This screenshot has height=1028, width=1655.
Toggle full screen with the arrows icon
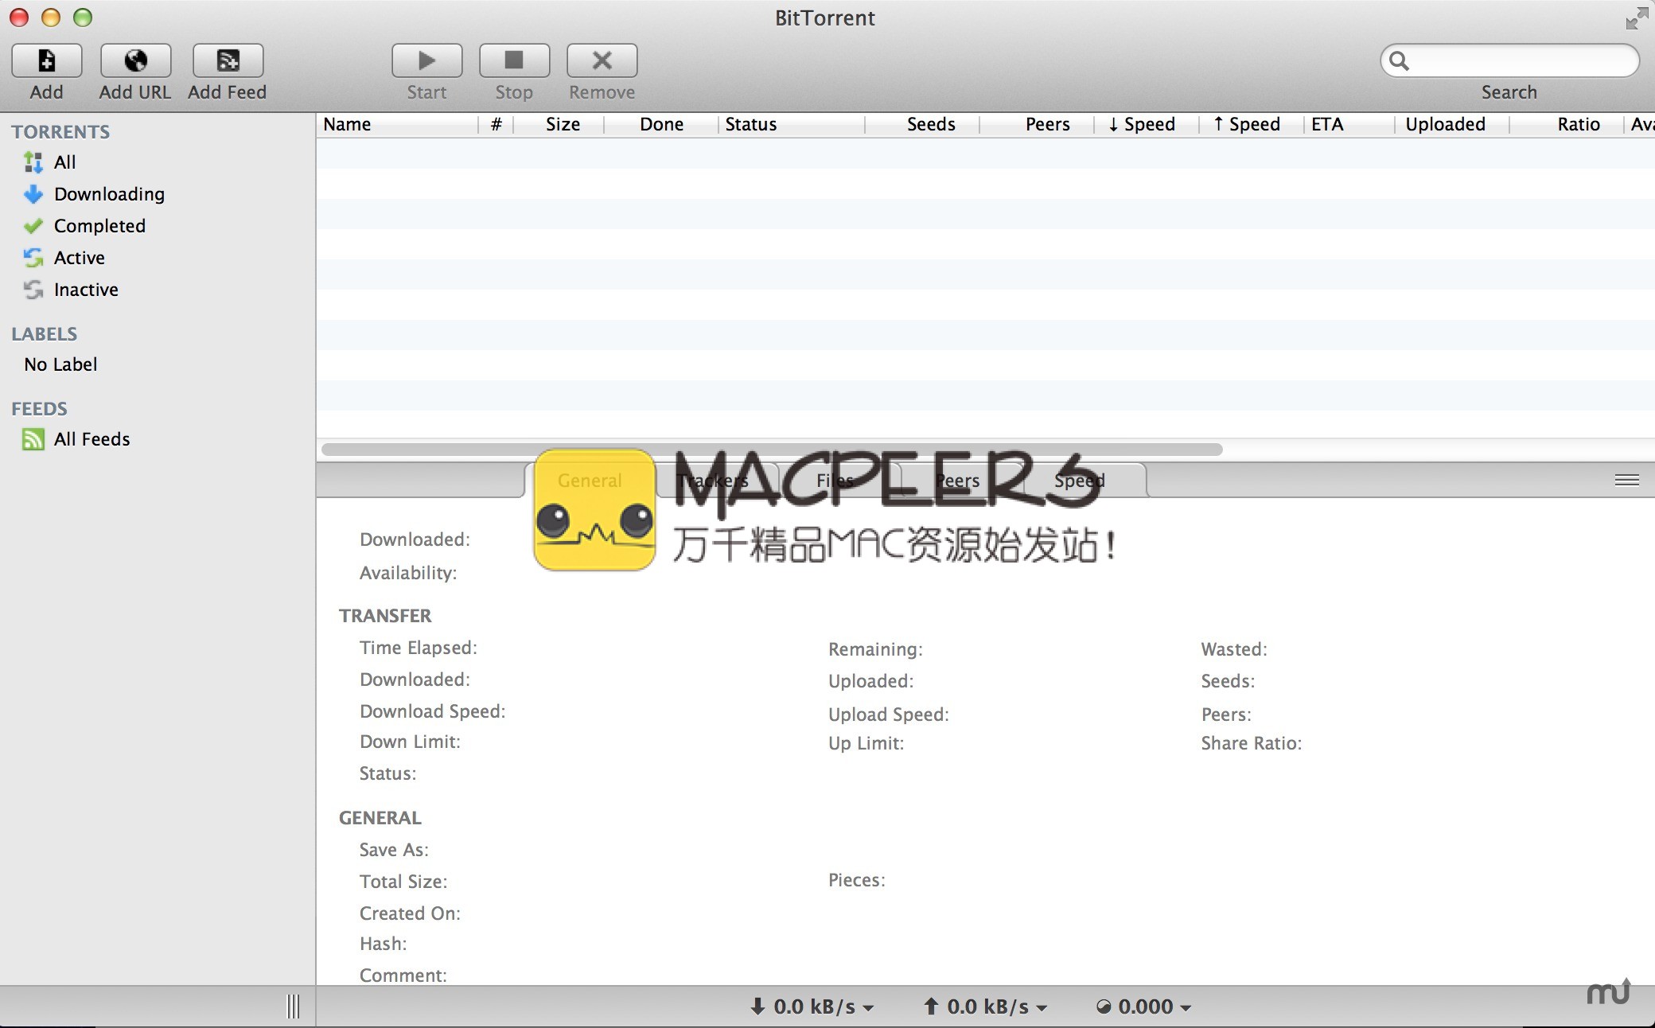(1637, 18)
